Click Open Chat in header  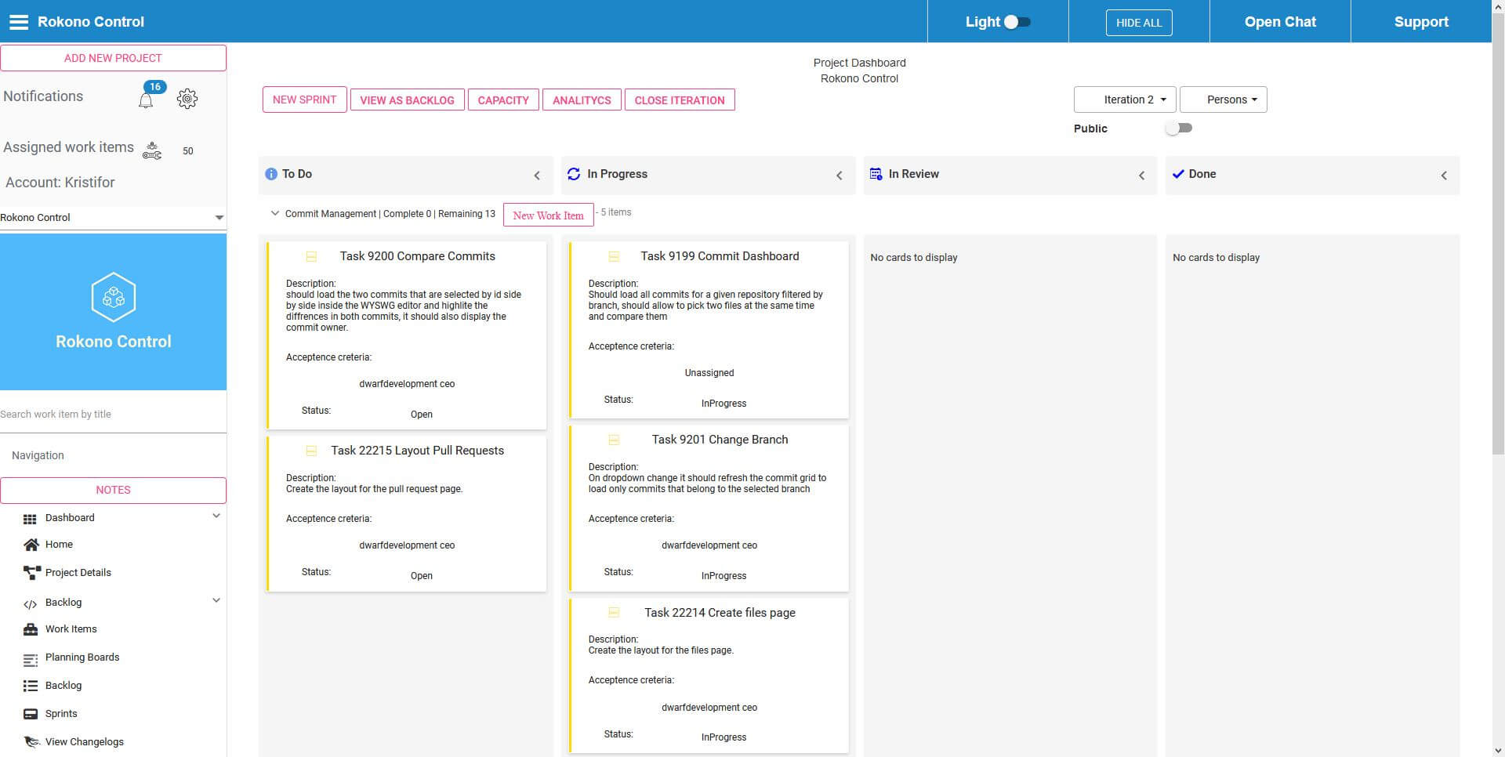coord(1280,22)
